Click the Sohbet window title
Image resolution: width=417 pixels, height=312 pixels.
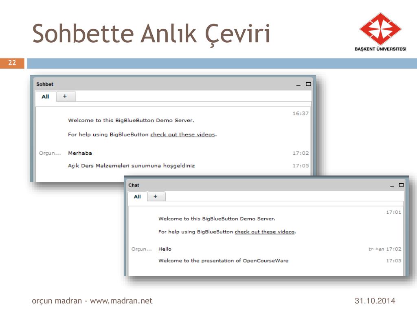[x=45, y=84]
